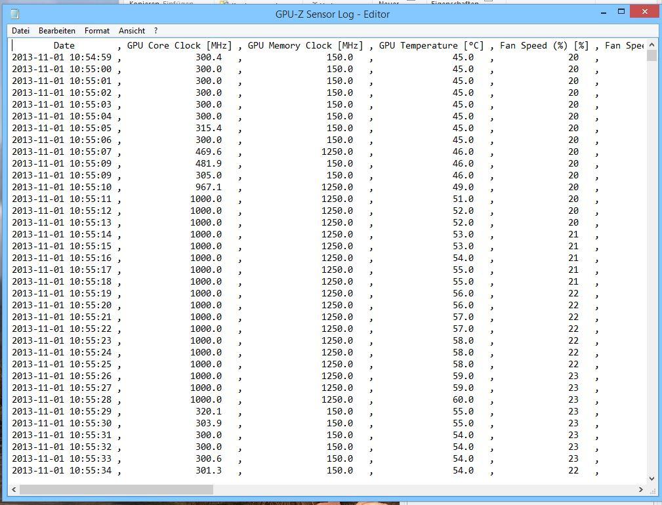This screenshot has height=505, width=662.
Task: Click fan speed 22 in 10:55:34 row
Action: point(573,470)
